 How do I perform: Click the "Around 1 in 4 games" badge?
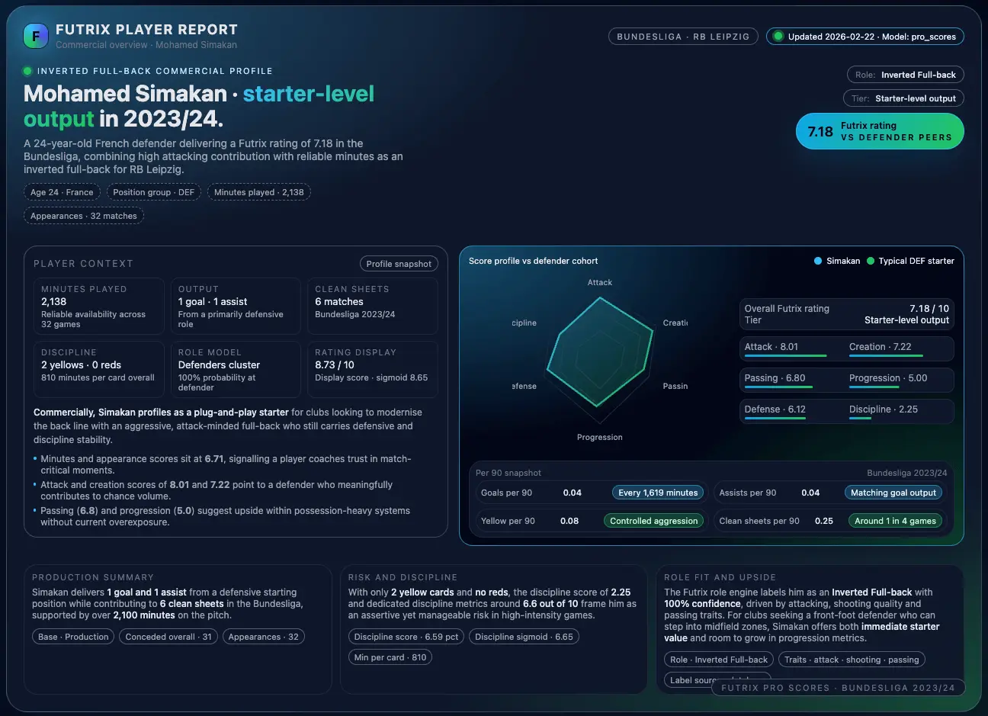[895, 521]
